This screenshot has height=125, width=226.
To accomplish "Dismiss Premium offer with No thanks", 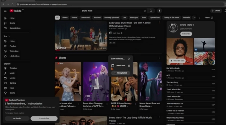I will (17, 118).
